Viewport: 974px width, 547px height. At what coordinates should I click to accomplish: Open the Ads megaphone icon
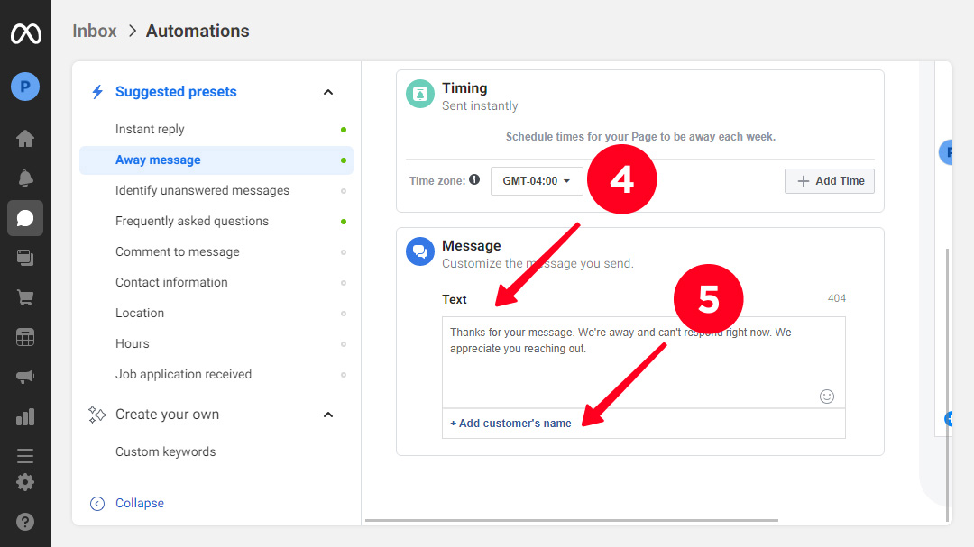coord(25,377)
